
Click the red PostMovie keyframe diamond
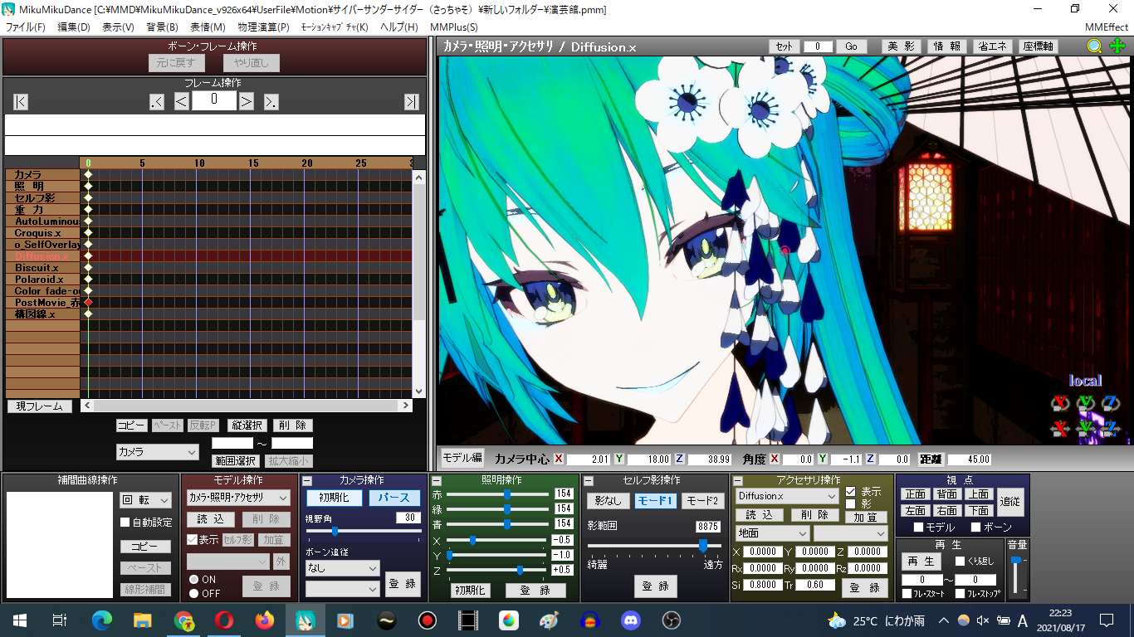88,303
